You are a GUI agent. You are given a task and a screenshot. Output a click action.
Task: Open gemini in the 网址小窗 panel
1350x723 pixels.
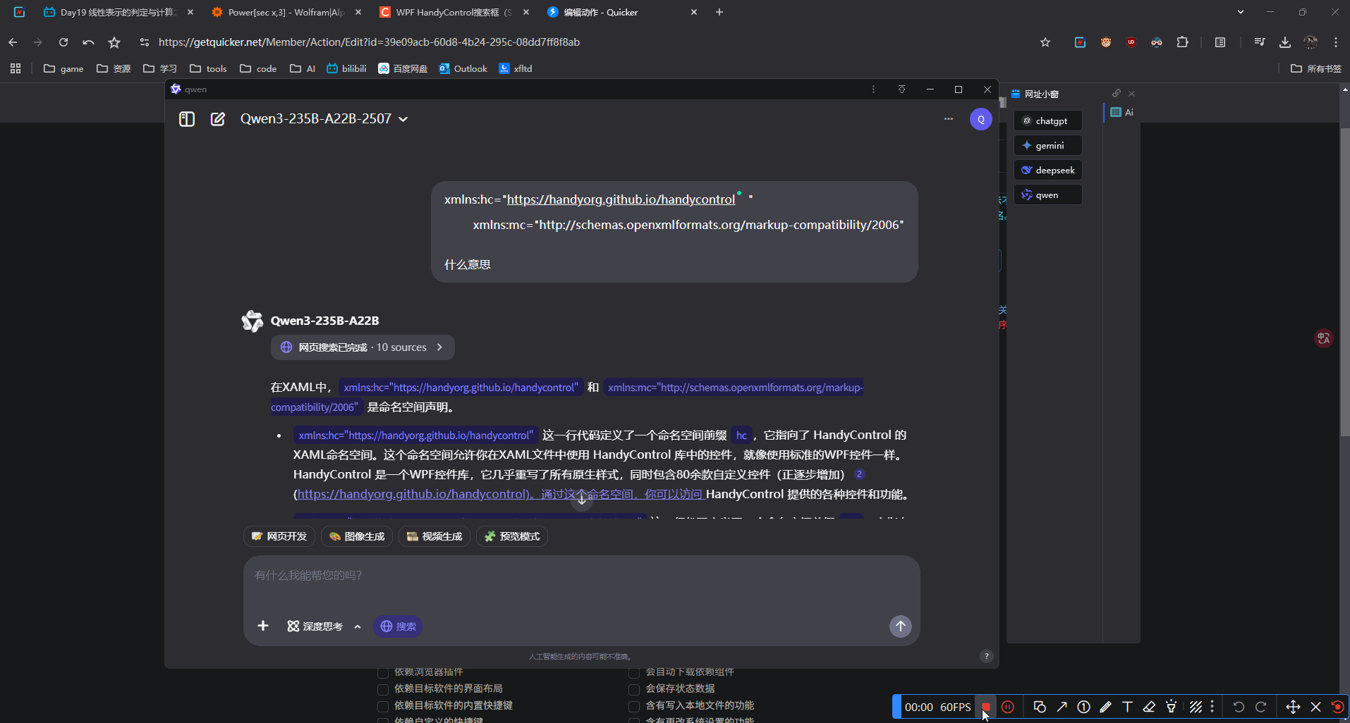(x=1047, y=145)
